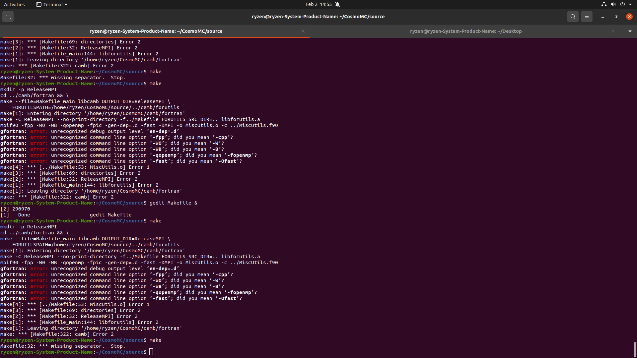Open the Terminal app menu
This screenshot has width=637, height=358.
point(52,4)
